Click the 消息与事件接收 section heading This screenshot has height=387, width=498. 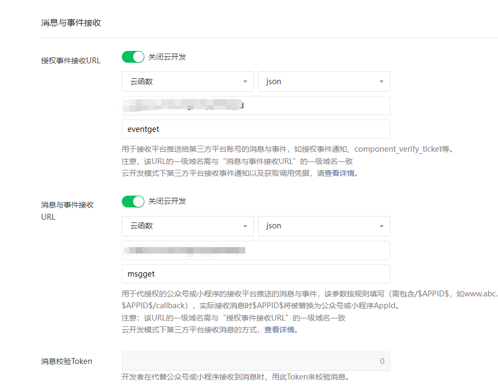71,23
